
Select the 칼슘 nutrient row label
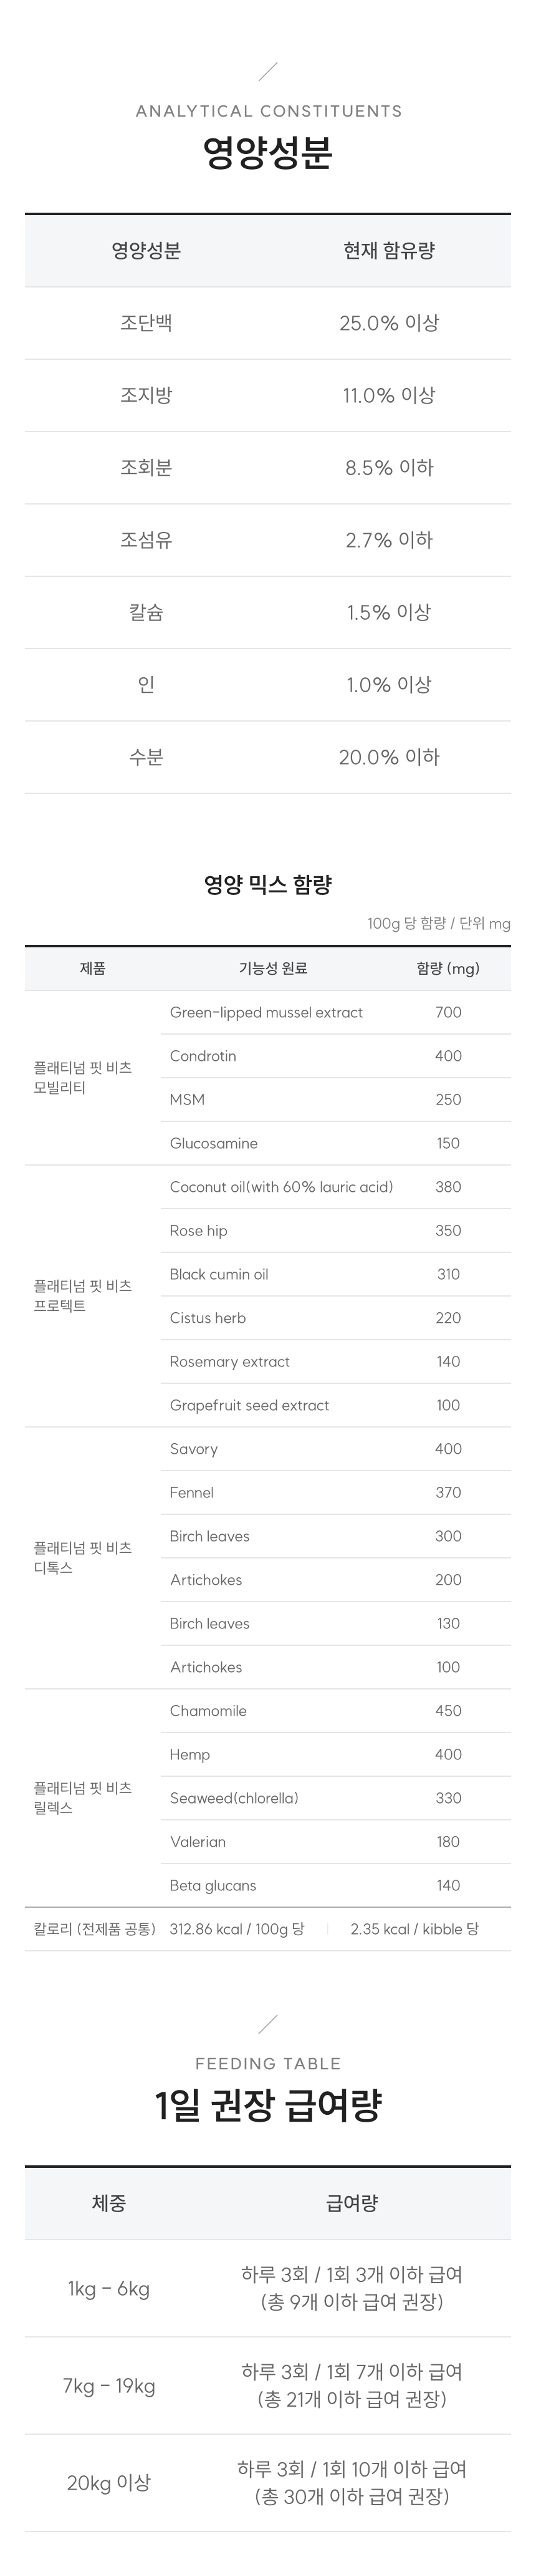146,612
